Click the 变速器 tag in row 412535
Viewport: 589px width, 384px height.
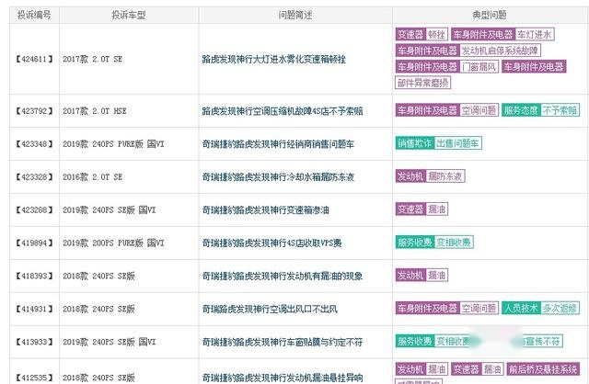click(x=467, y=369)
